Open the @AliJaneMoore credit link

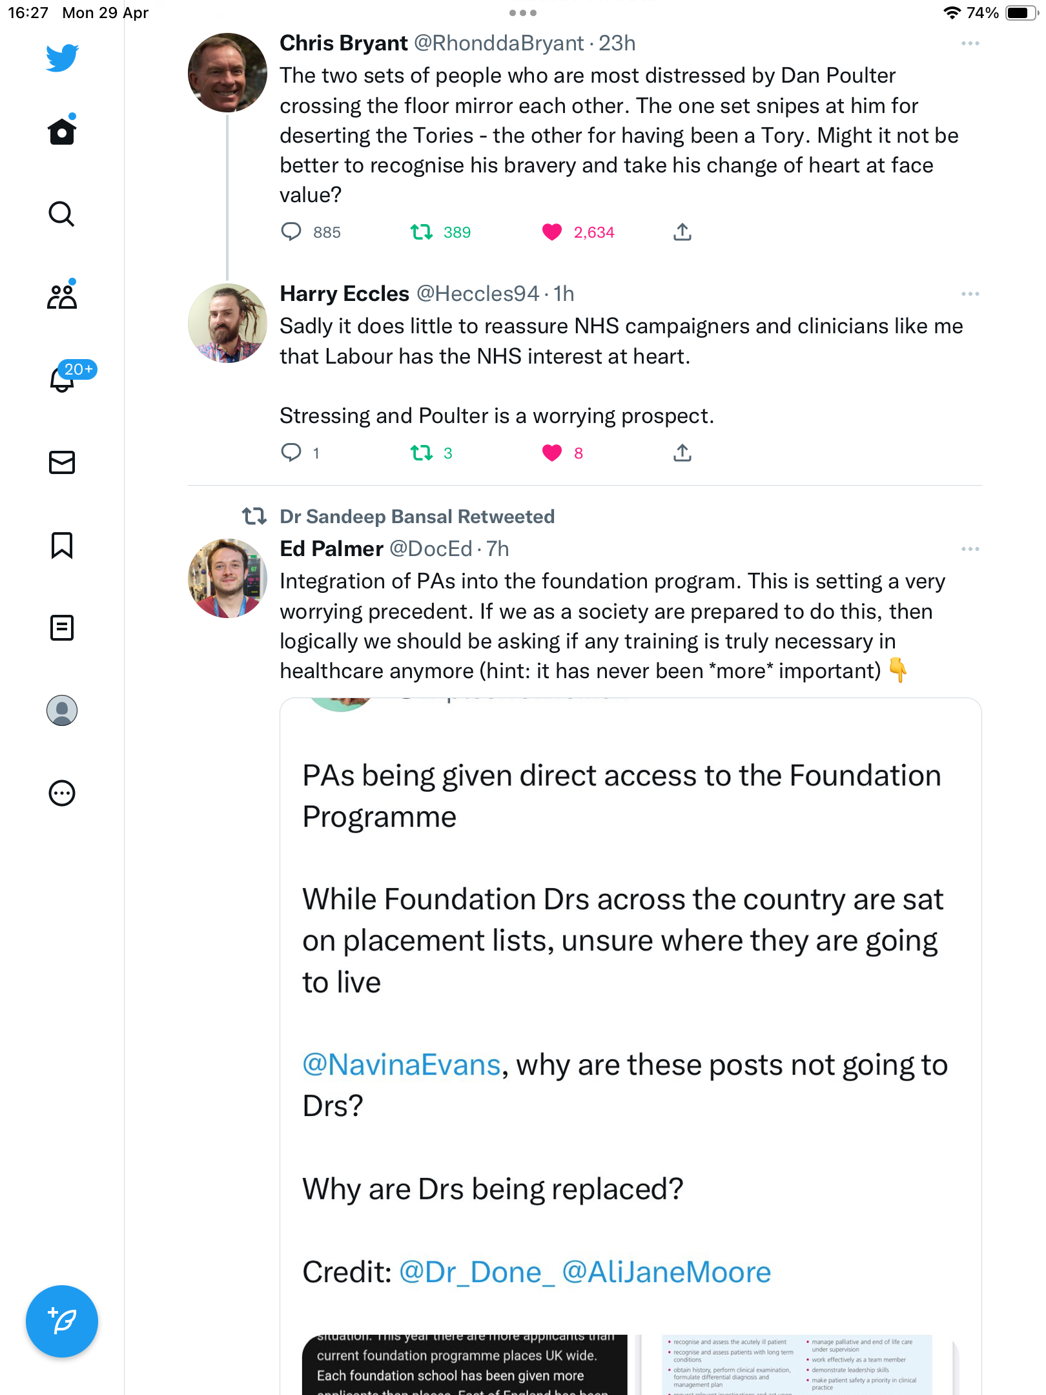tap(666, 1272)
